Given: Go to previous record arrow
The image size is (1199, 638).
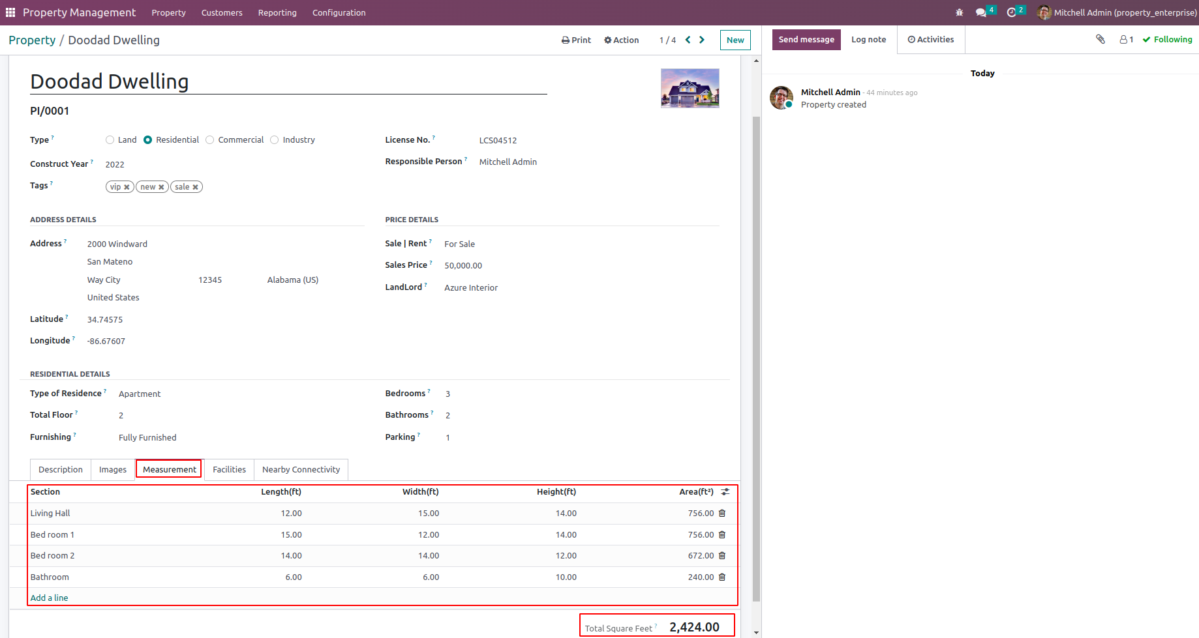Looking at the screenshot, I should [x=688, y=40].
